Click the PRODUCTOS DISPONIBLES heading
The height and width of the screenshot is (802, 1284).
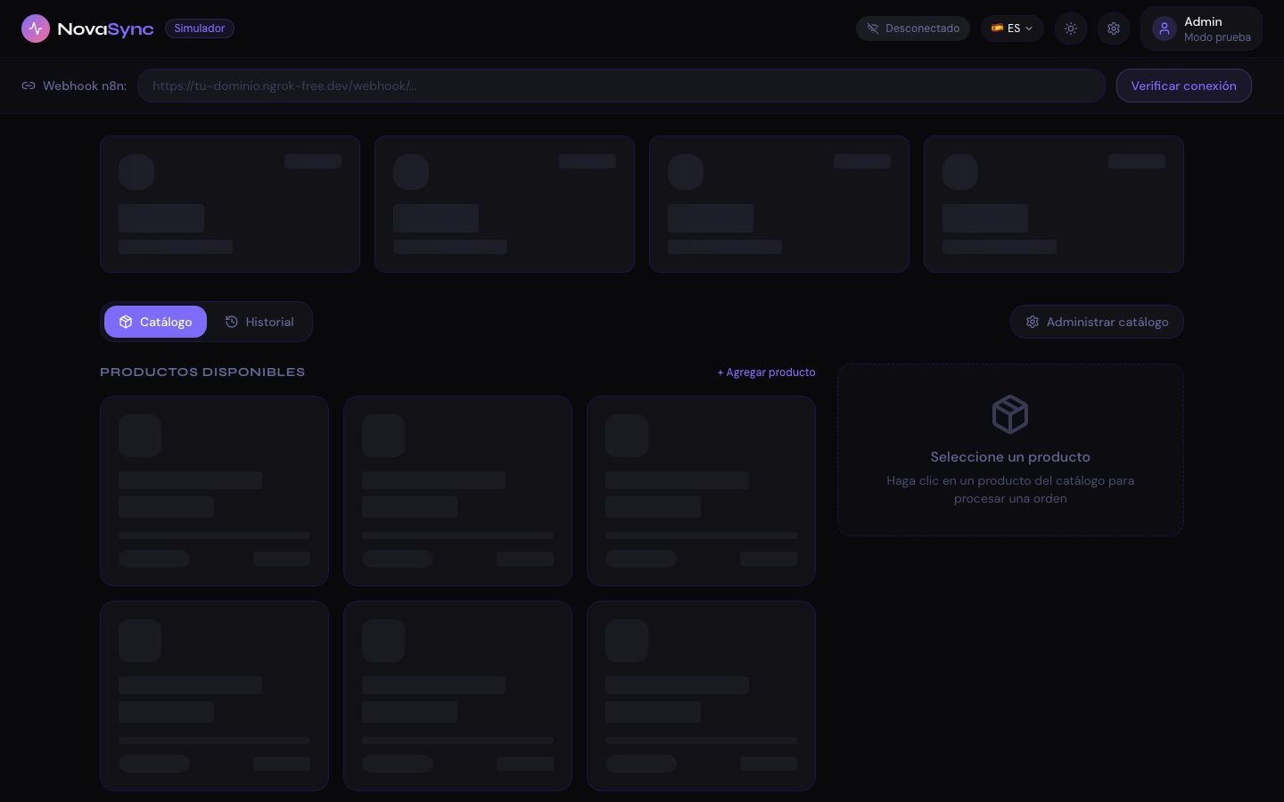point(202,372)
